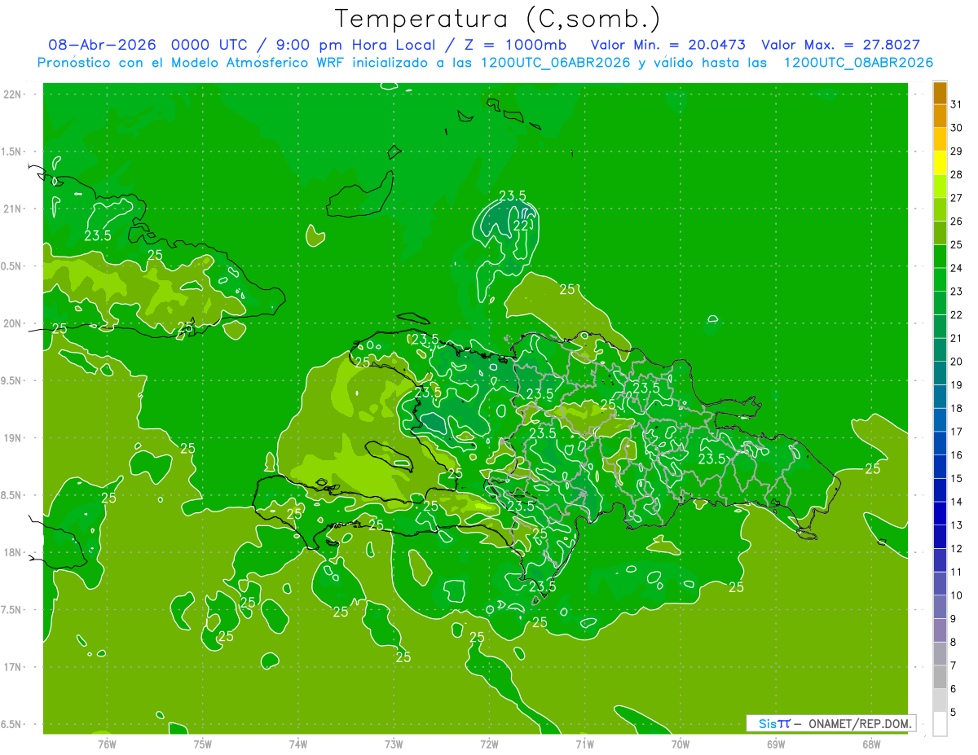
Task: Click the 76W longitude axis label
Action: [x=107, y=744]
